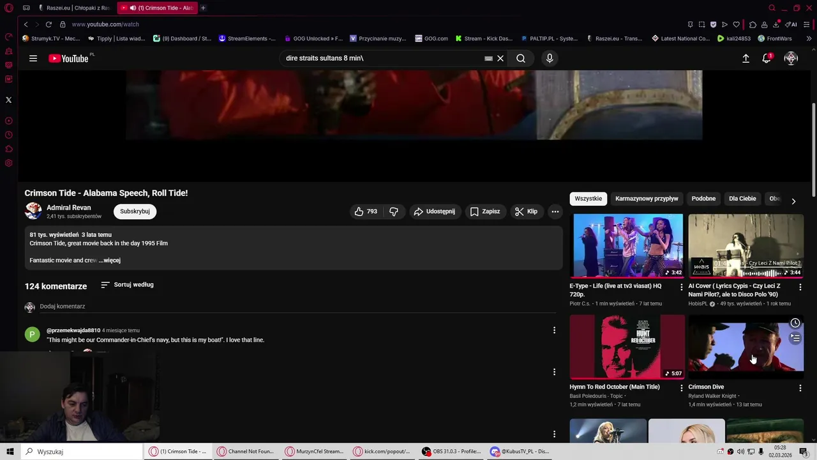Open a new browser tab
The height and width of the screenshot is (460, 817).
(x=203, y=8)
